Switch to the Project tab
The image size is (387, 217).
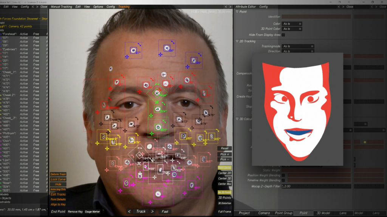point(244,213)
